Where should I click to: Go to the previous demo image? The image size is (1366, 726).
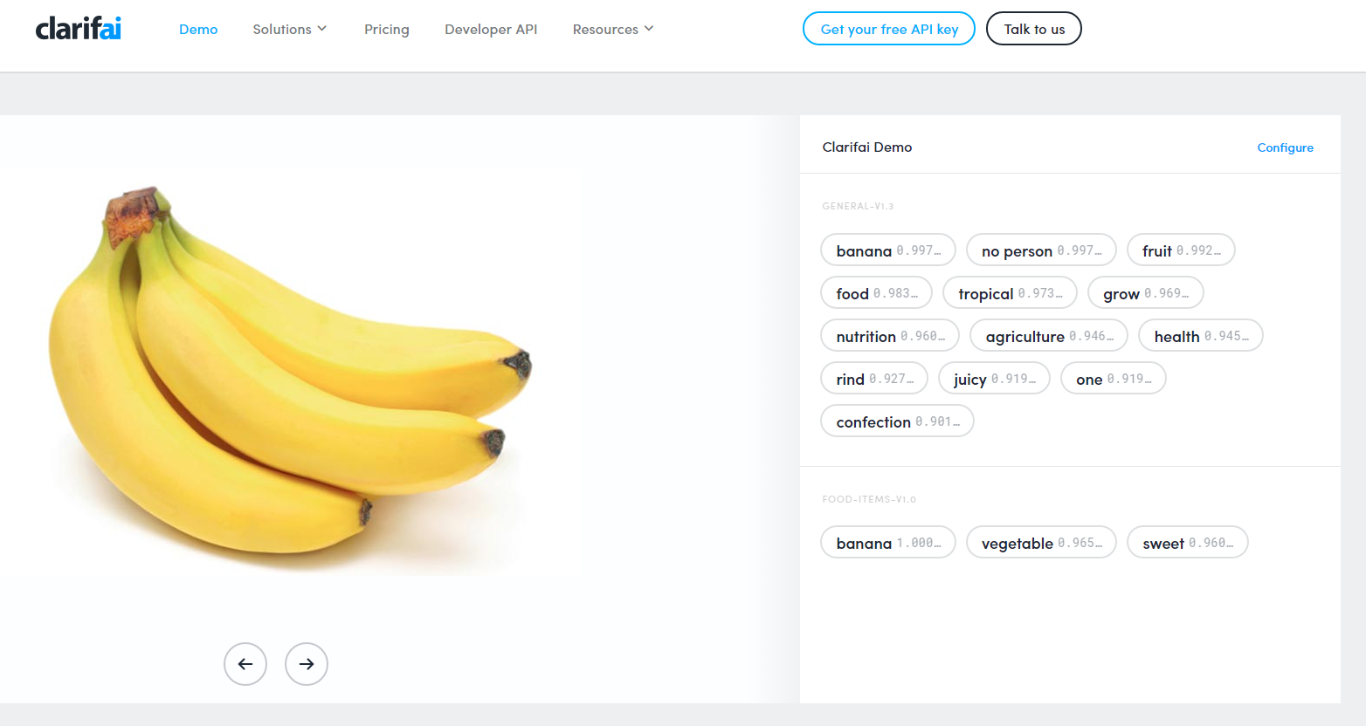(x=245, y=664)
